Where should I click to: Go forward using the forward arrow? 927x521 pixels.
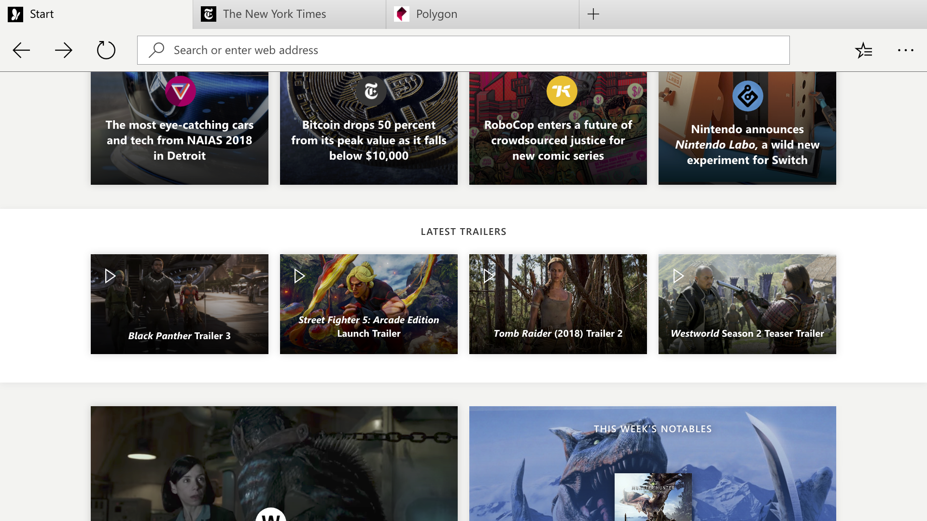(x=64, y=50)
